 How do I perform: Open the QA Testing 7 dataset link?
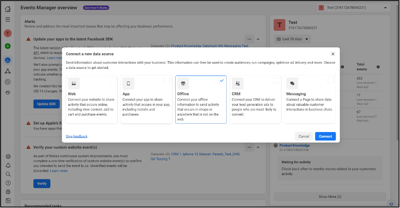(160, 159)
